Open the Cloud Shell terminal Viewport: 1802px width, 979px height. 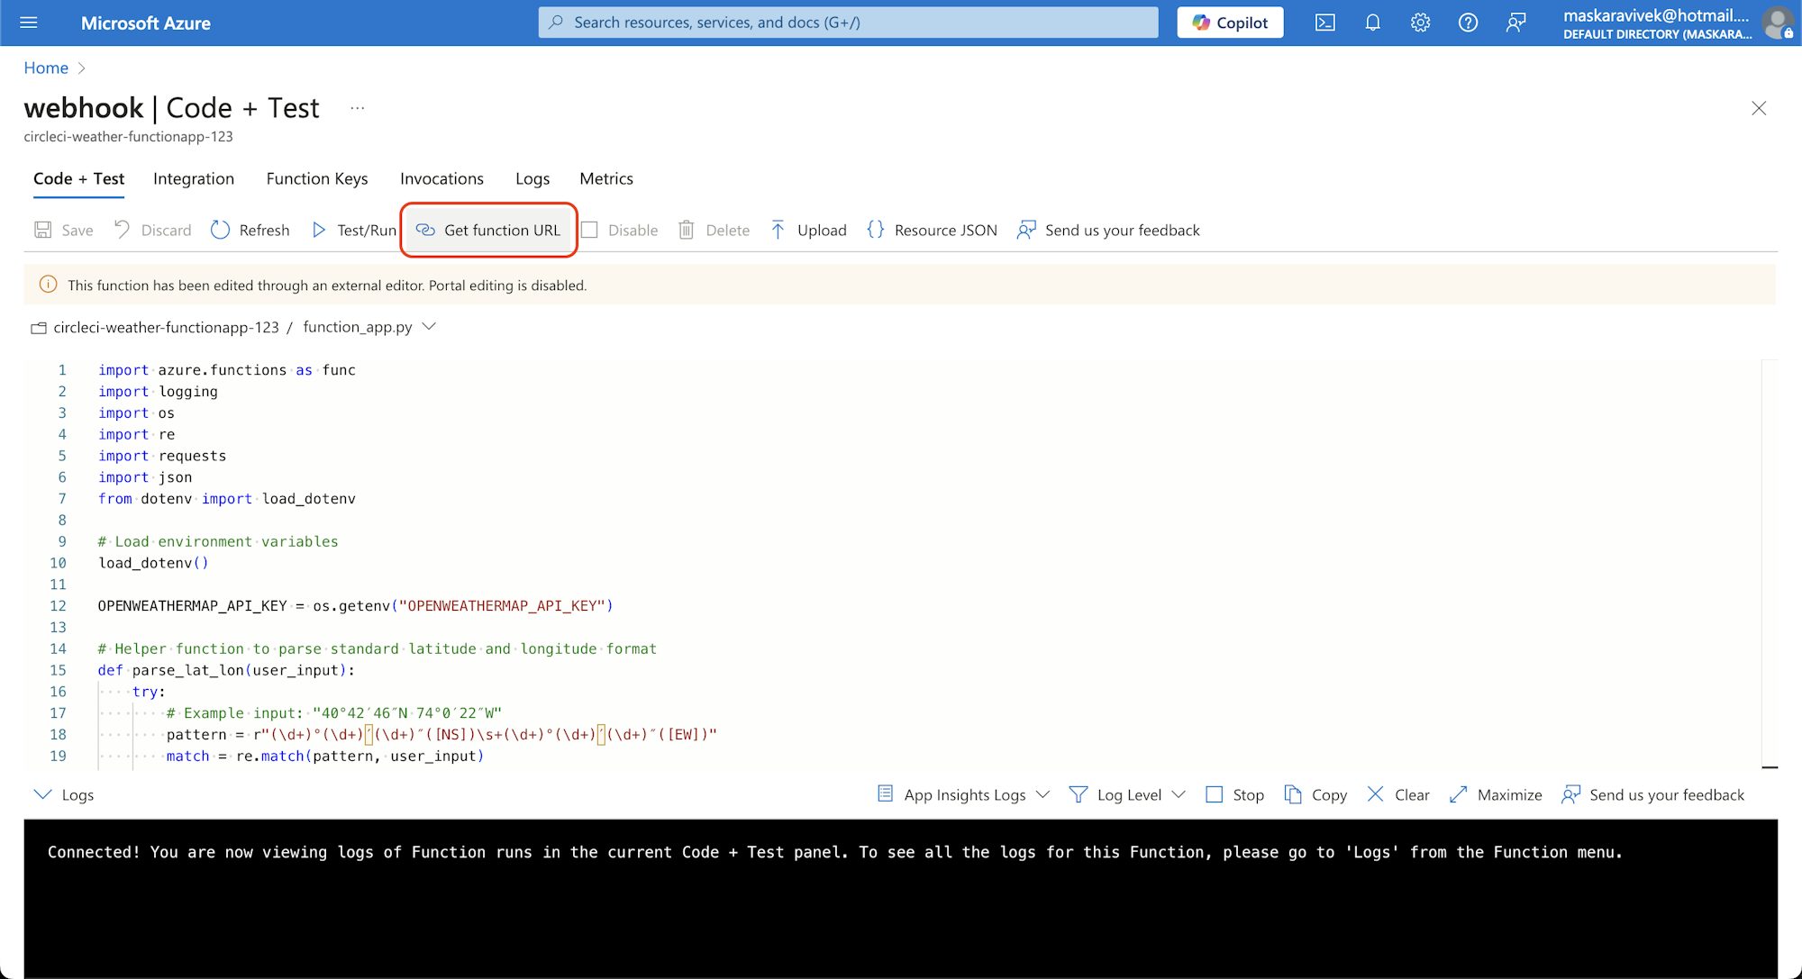(1324, 22)
